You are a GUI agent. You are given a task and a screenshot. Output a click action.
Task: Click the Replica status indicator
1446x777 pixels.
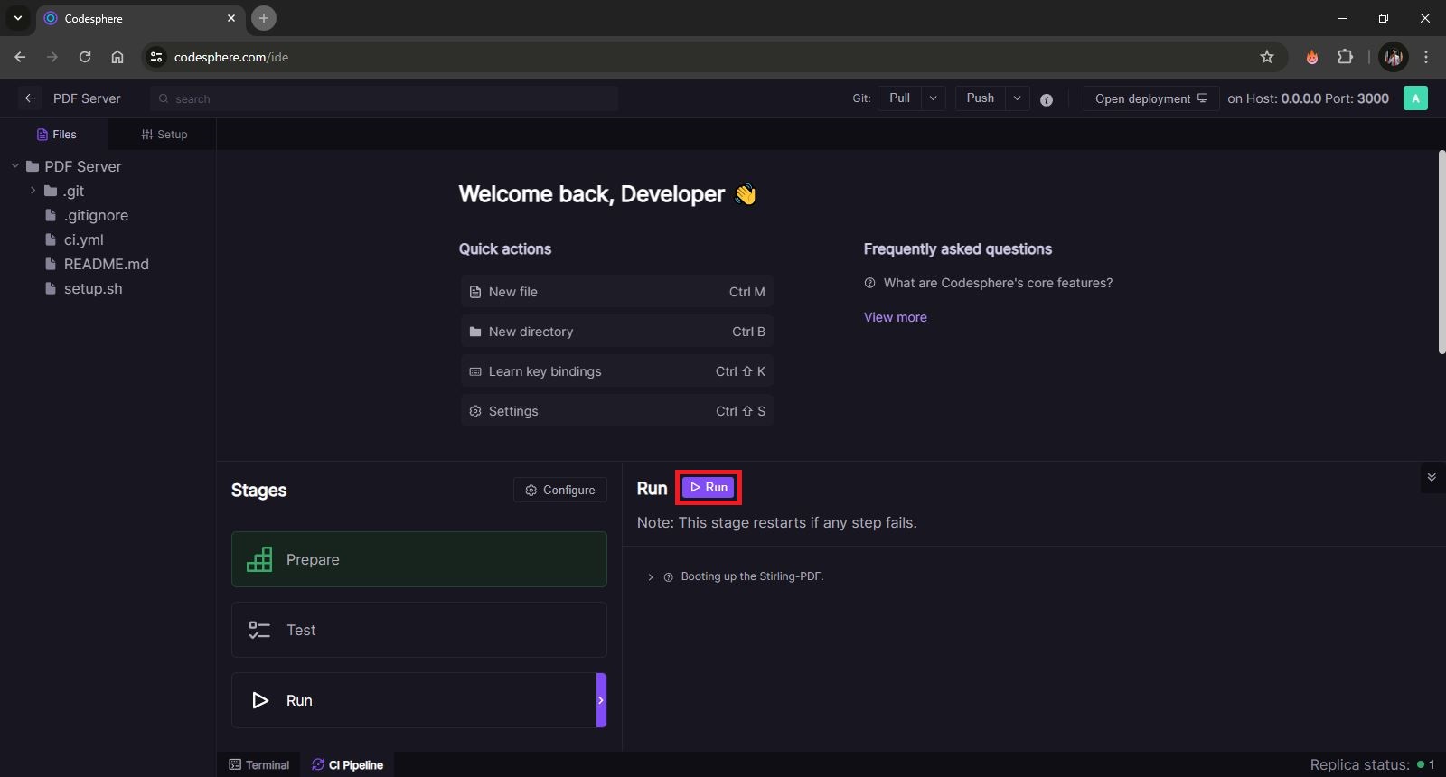tap(1372, 764)
